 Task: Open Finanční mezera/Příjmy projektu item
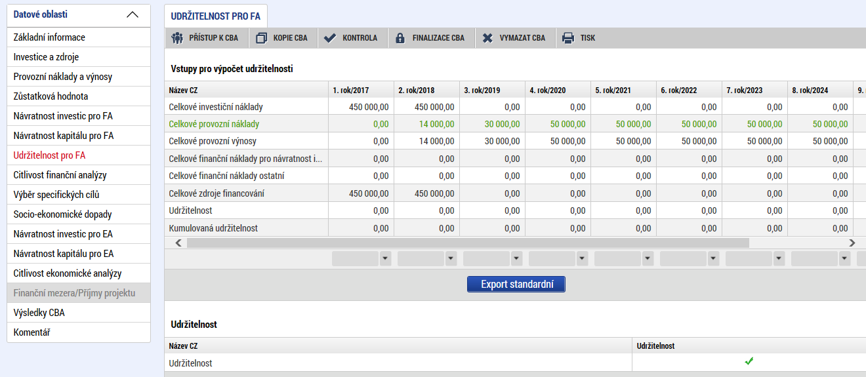(79, 293)
